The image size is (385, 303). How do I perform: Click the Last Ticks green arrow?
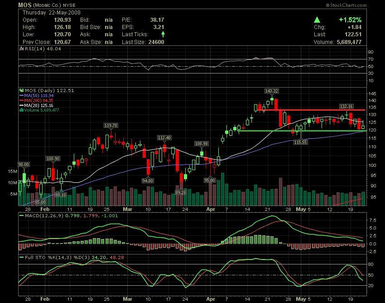coord(163,34)
